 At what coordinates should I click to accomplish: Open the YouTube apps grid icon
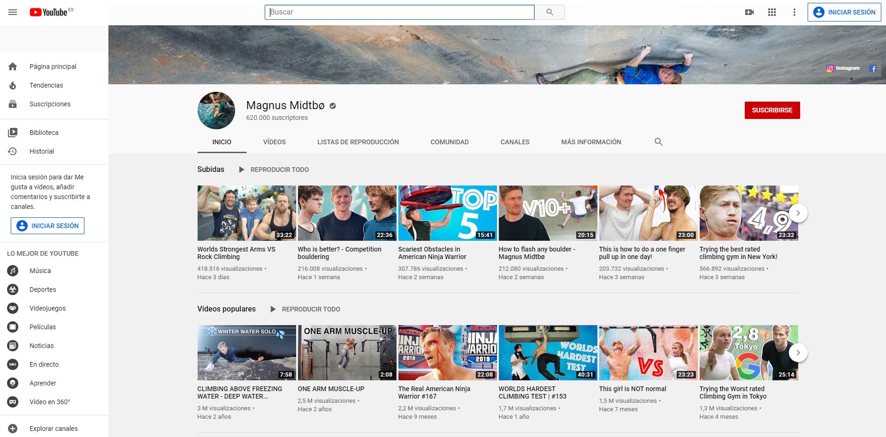click(x=772, y=12)
